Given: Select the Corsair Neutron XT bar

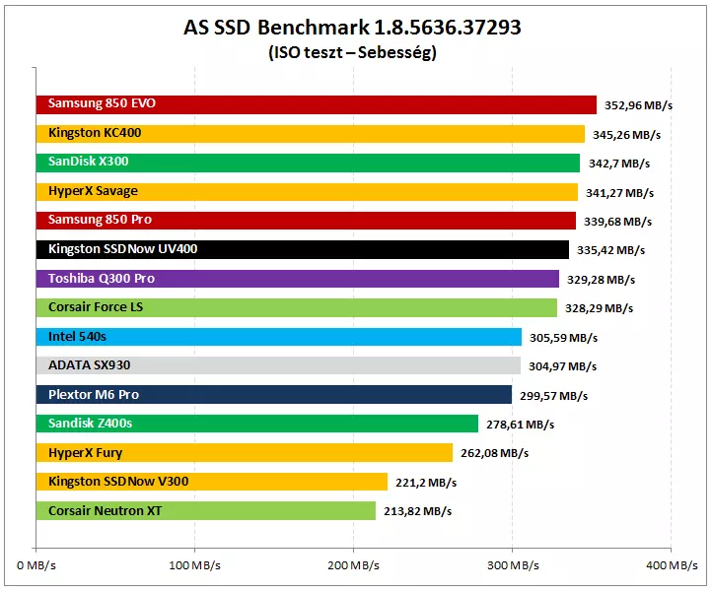Looking at the screenshot, I should pos(206,510).
